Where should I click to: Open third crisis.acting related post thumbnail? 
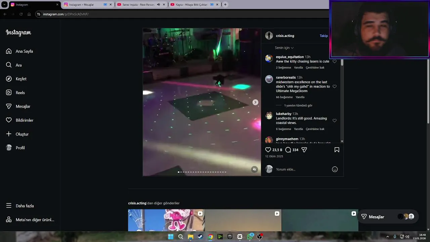(x=320, y=220)
